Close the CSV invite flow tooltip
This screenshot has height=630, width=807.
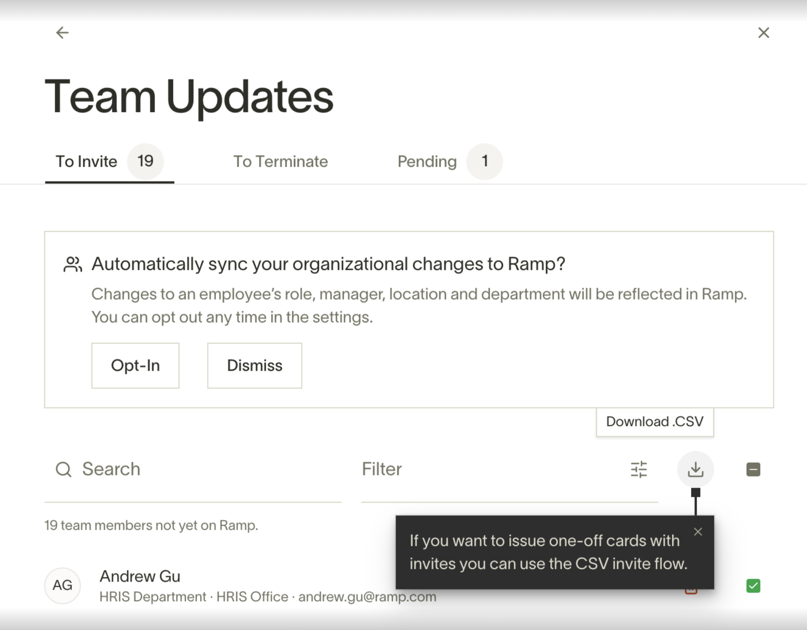(698, 532)
